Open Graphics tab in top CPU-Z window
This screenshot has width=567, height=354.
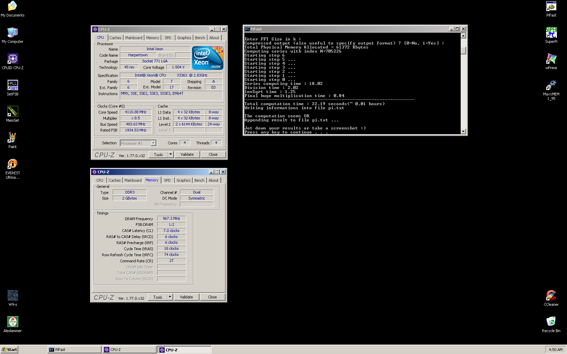point(184,38)
